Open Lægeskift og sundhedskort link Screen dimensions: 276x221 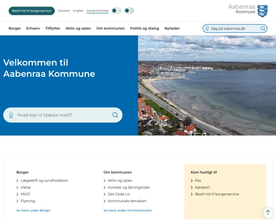pyautogui.click(x=44, y=180)
